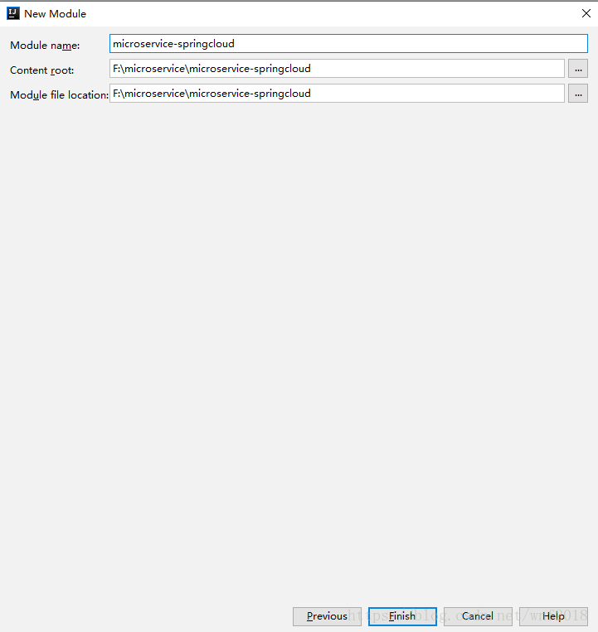Click the "Content root:" label
The image size is (598, 632).
(x=41, y=70)
